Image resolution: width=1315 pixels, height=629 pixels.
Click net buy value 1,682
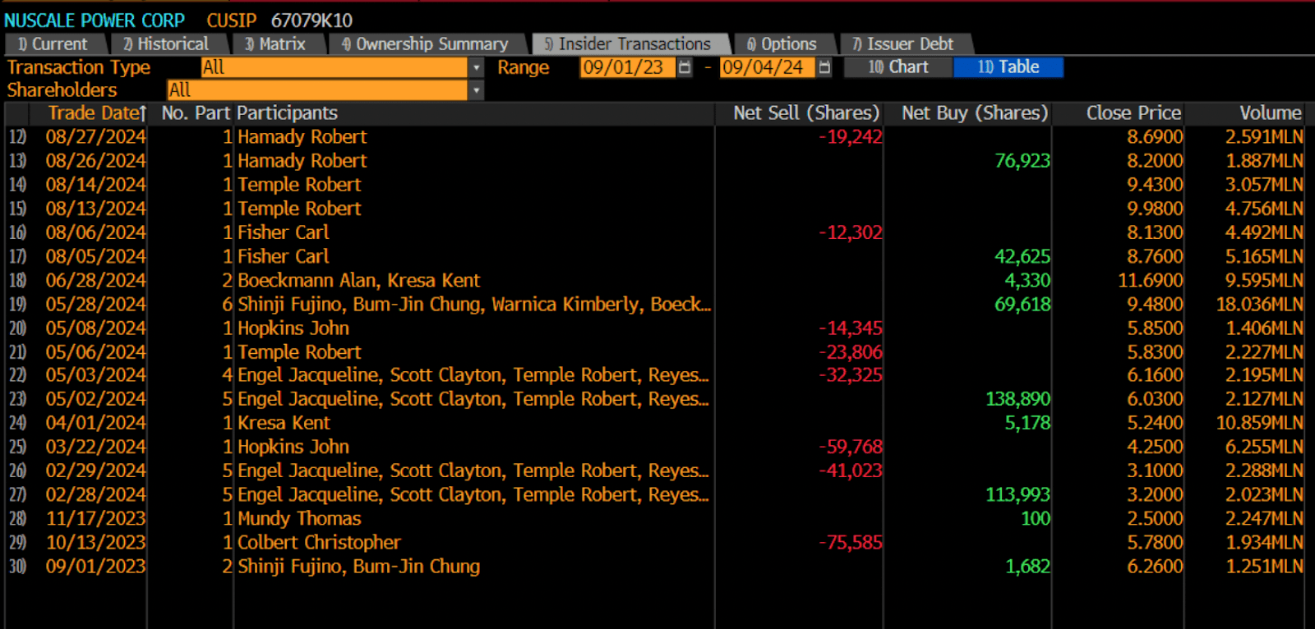(x=1027, y=566)
